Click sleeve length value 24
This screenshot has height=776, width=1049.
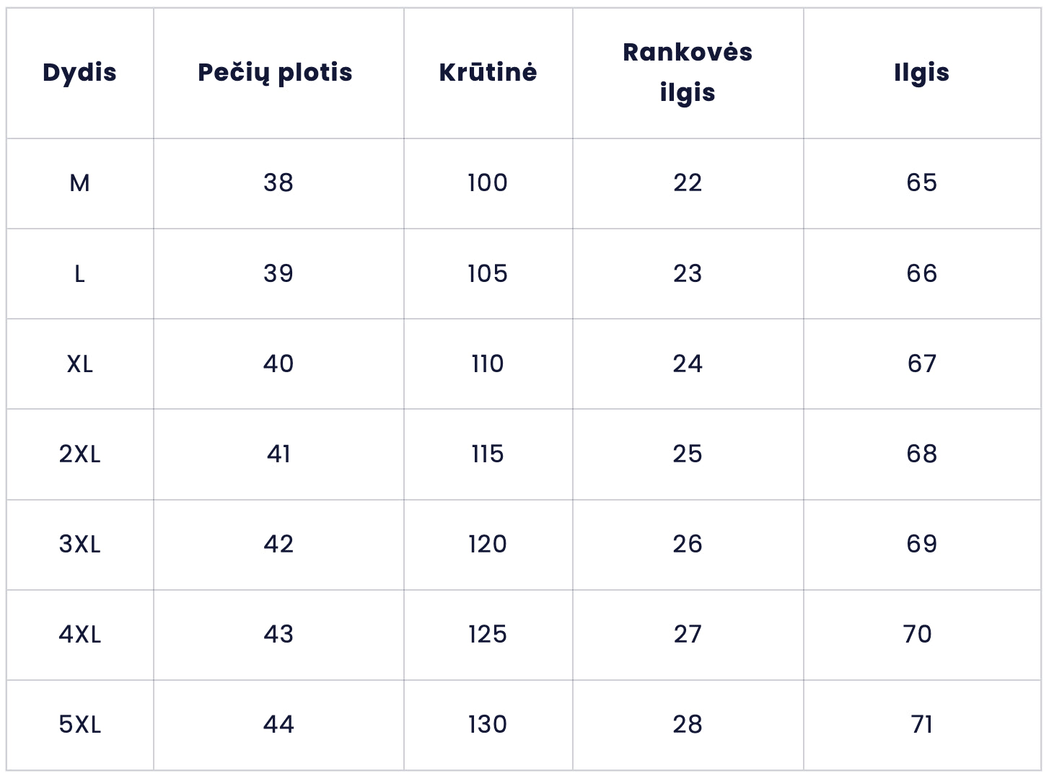coord(687,364)
